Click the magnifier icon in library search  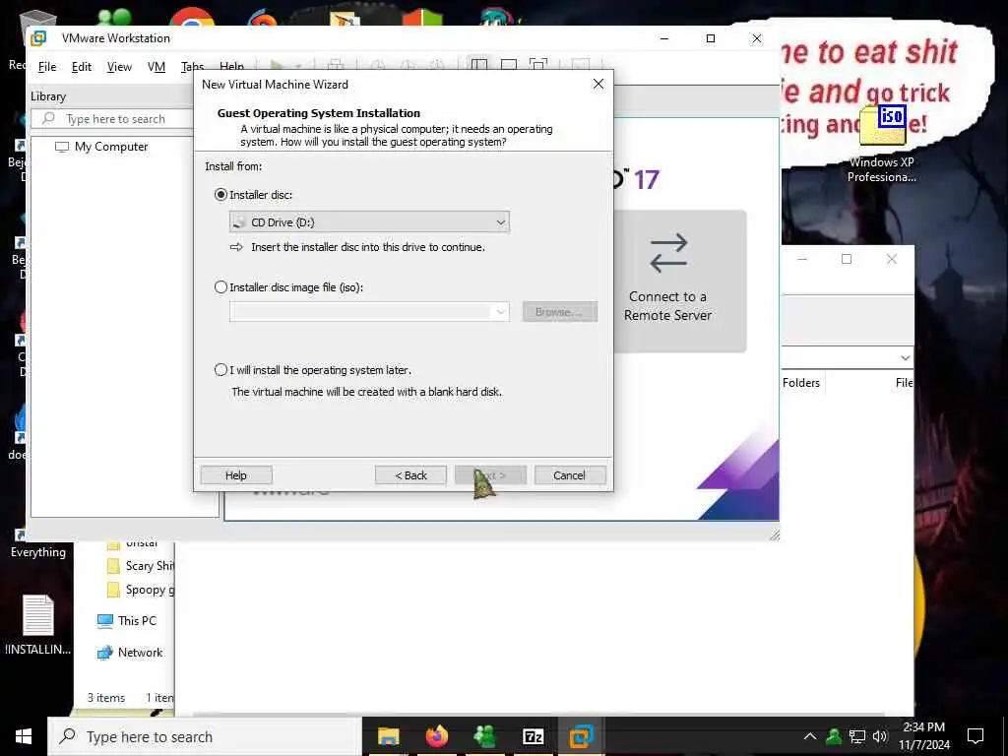(x=48, y=119)
